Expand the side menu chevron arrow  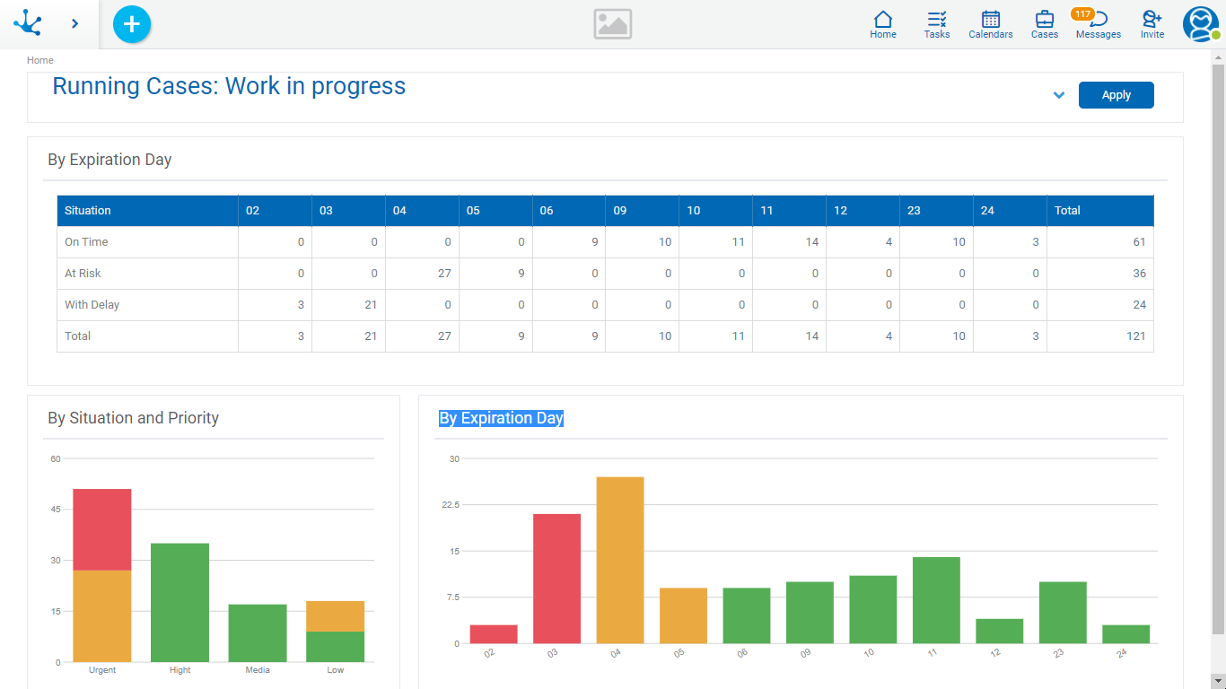click(74, 24)
